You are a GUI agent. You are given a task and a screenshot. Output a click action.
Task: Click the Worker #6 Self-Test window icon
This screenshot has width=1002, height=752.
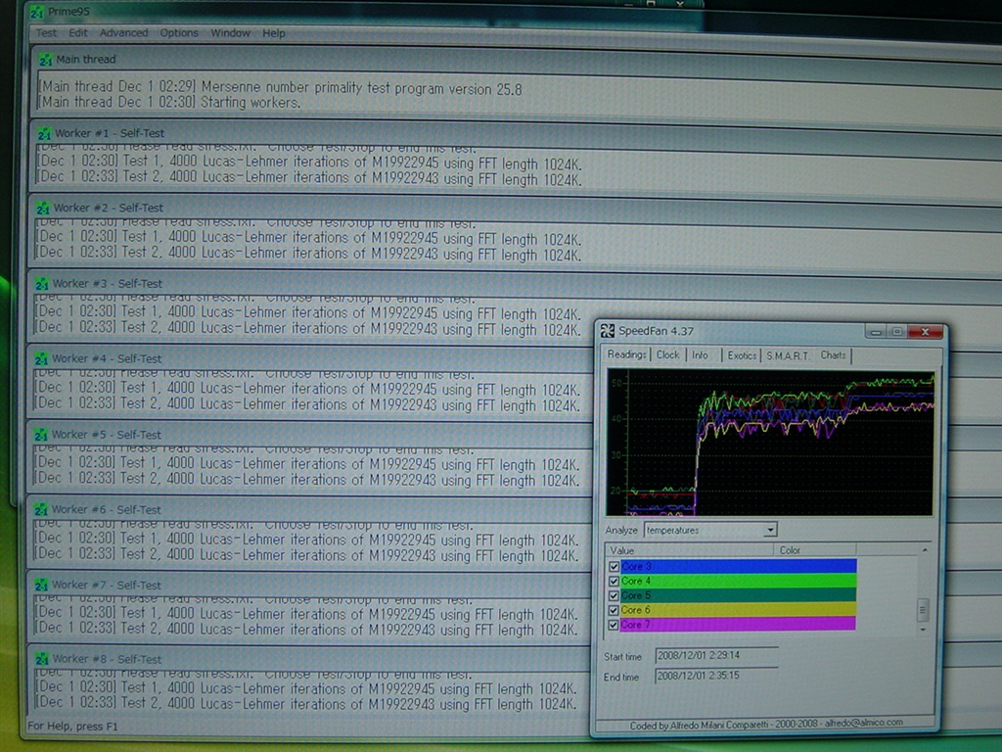point(41,510)
